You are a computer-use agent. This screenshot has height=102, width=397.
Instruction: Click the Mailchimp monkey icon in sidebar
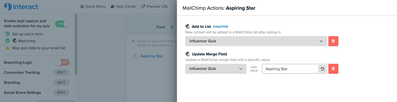[x=15, y=41]
